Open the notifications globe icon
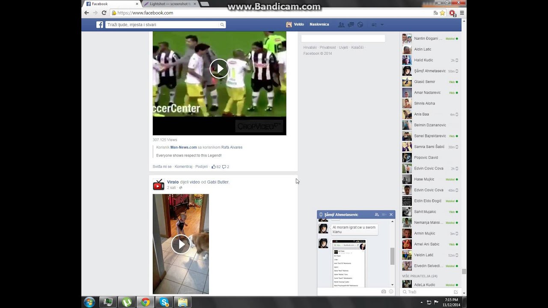The height and width of the screenshot is (308, 548). [360, 25]
